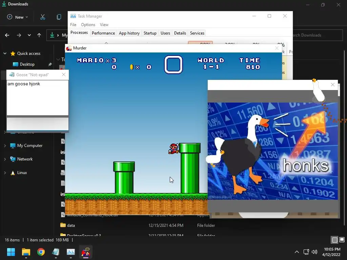Click the Cut scissors icon in File Explorer
This screenshot has width=347, height=260.
[x=43, y=17]
